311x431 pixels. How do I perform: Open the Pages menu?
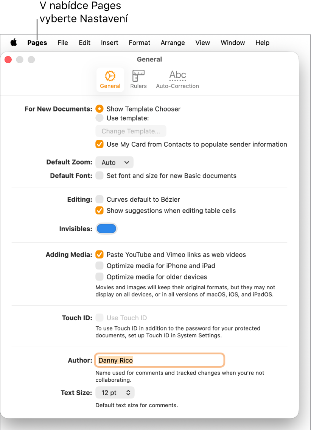[37, 43]
